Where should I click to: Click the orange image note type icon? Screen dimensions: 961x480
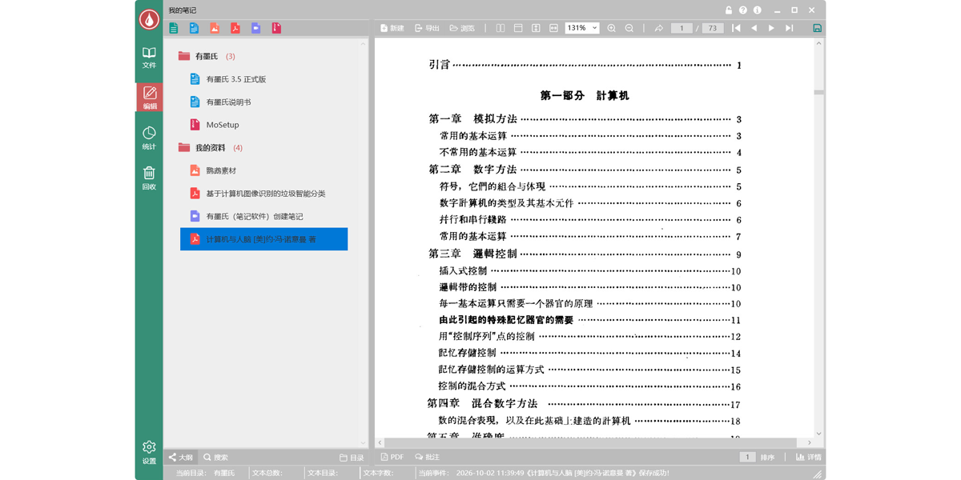[215, 28]
